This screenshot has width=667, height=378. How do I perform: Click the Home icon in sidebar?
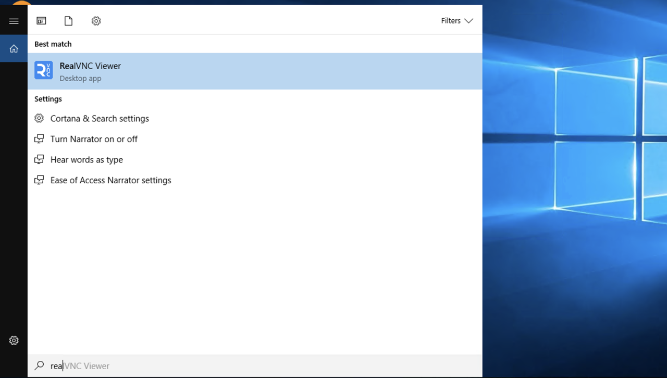[14, 48]
